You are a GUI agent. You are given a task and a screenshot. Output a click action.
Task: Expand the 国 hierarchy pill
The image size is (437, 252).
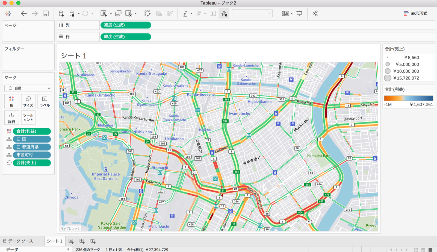19,139
